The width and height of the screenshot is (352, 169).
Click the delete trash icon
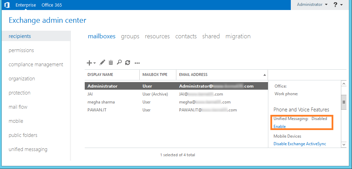[x=111, y=62]
